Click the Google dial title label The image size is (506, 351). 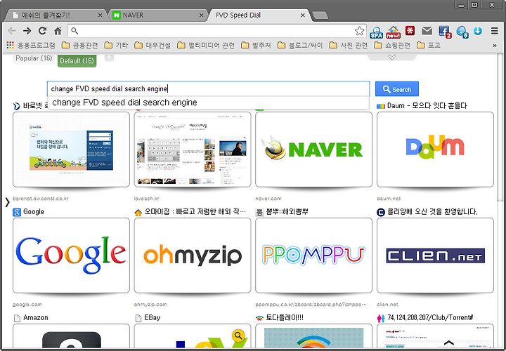pos(34,212)
